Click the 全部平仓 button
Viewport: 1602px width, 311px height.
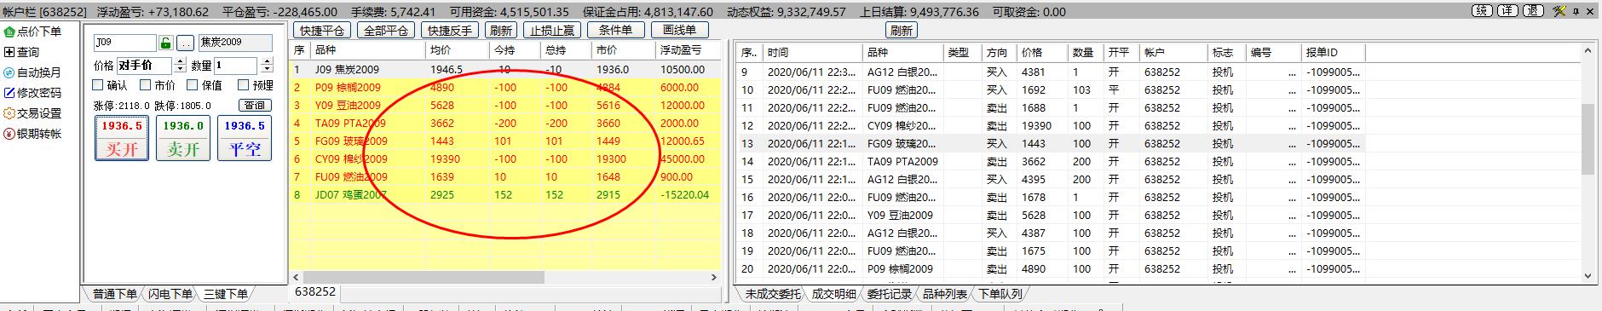click(386, 30)
